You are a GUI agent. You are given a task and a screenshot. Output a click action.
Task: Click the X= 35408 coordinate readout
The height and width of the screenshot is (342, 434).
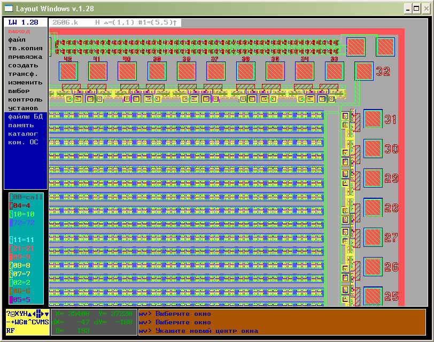72,314
